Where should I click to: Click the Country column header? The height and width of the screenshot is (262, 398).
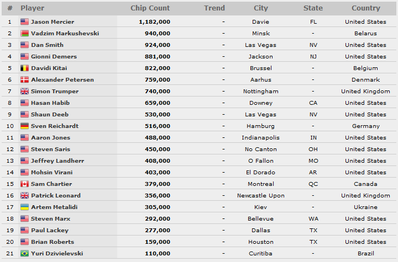pyautogui.click(x=366, y=8)
